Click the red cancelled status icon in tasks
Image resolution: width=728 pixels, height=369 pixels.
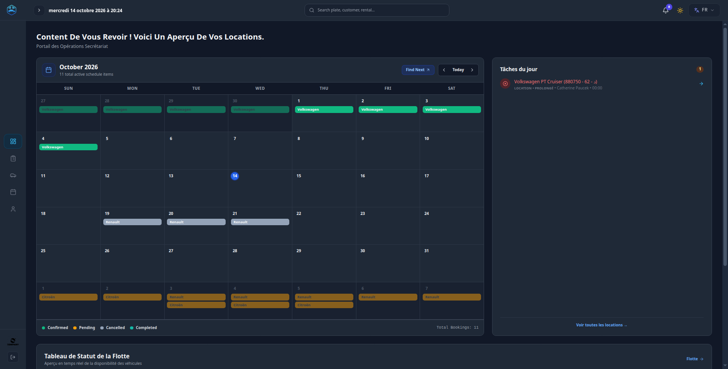click(x=505, y=84)
